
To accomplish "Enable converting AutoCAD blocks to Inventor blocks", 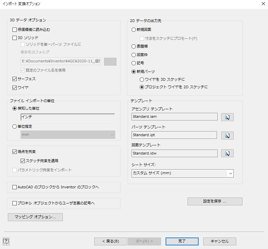I will click(15, 187).
